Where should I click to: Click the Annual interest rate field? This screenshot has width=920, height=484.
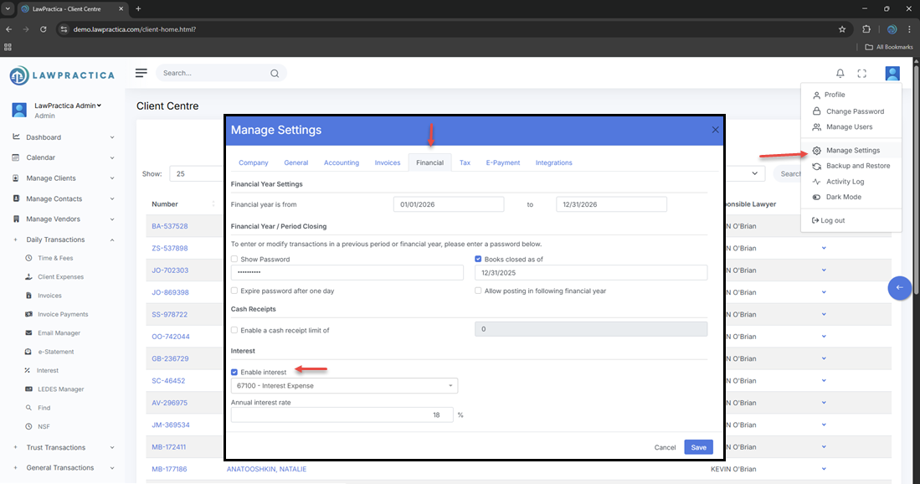point(342,414)
